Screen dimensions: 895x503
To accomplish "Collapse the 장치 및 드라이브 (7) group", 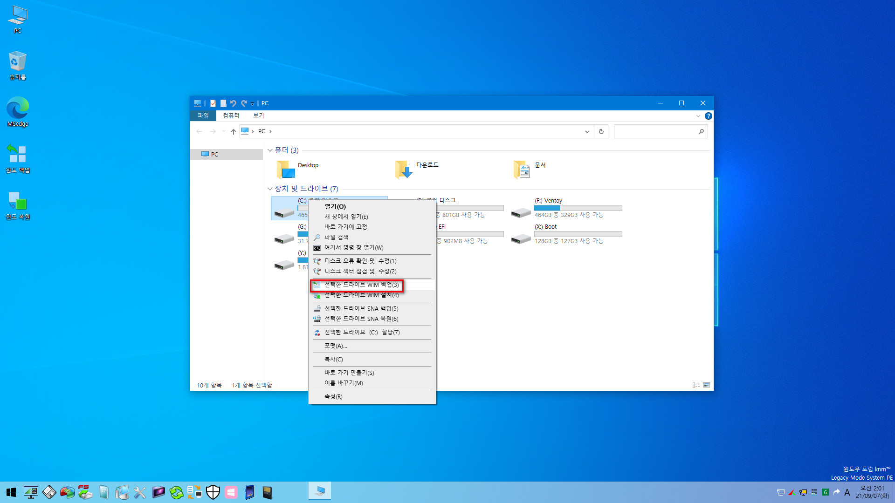I will [x=270, y=189].
